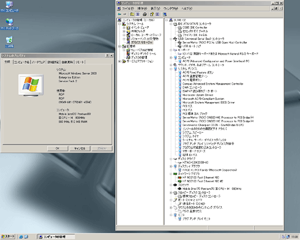Image resolution: width=300 pixels, height=240 pixels.
Task: Click the Up one level folder icon
Action: [x=132, y=14]
